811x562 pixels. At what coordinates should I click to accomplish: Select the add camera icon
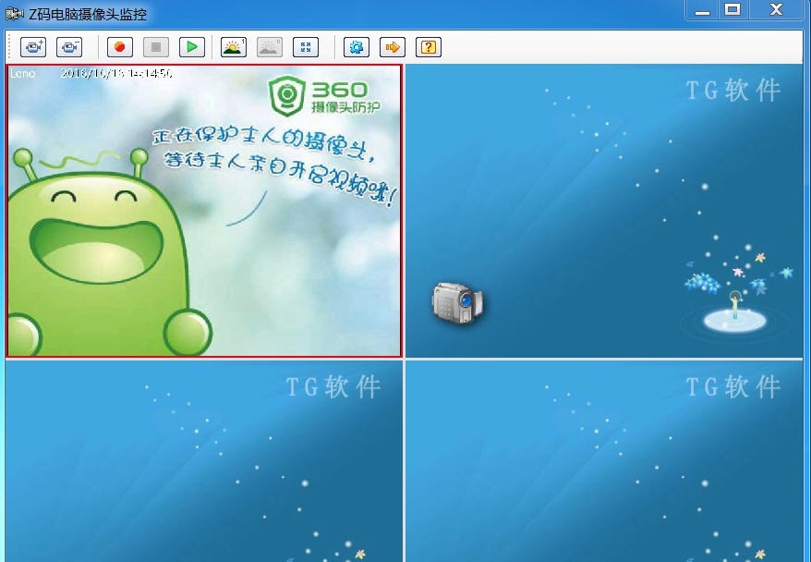(x=33, y=47)
